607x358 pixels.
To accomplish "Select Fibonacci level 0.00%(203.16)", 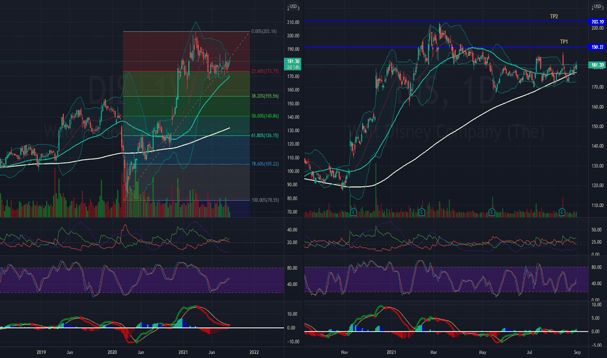I will click(264, 31).
